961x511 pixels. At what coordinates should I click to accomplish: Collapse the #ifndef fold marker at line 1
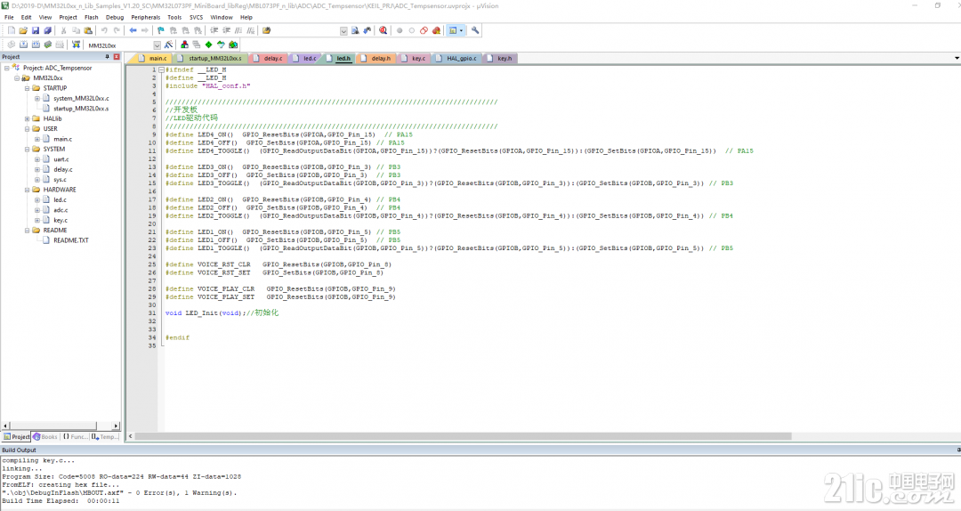pyautogui.click(x=161, y=70)
